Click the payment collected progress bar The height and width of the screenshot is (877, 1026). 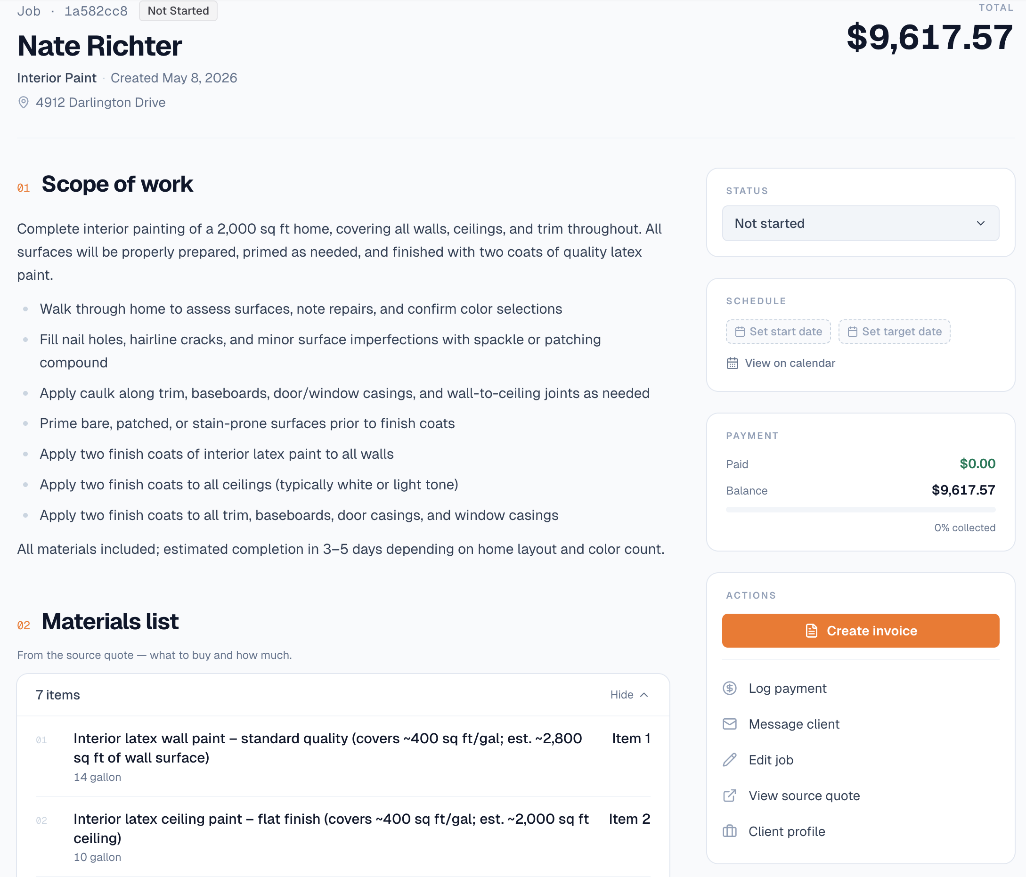pyautogui.click(x=860, y=510)
